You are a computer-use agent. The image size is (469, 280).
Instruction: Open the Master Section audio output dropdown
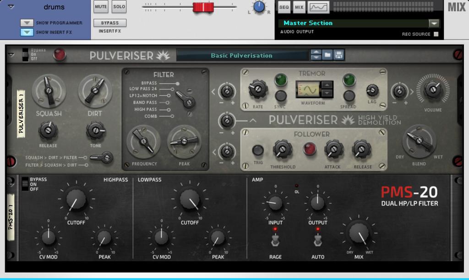tap(434, 23)
